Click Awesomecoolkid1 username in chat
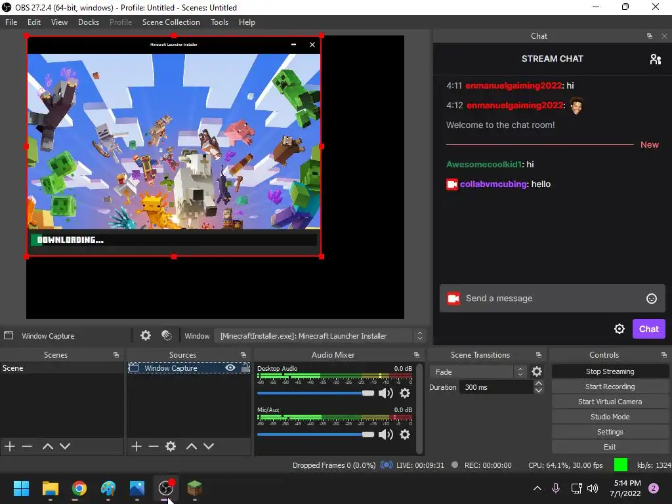 click(x=484, y=164)
